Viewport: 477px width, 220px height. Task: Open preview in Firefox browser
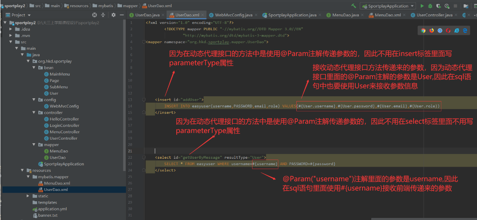pyautogui.click(x=432, y=30)
